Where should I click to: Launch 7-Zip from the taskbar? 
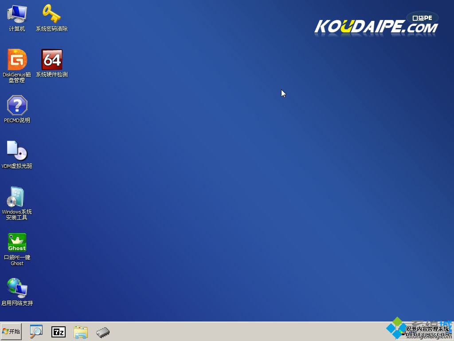pos(59,332)
